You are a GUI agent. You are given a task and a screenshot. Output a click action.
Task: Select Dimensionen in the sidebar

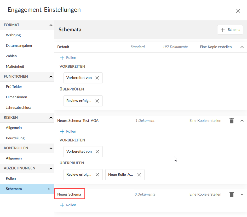point(27,97)
